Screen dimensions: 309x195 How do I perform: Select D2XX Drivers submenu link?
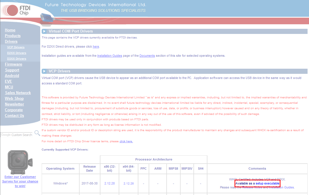(17, 53)
